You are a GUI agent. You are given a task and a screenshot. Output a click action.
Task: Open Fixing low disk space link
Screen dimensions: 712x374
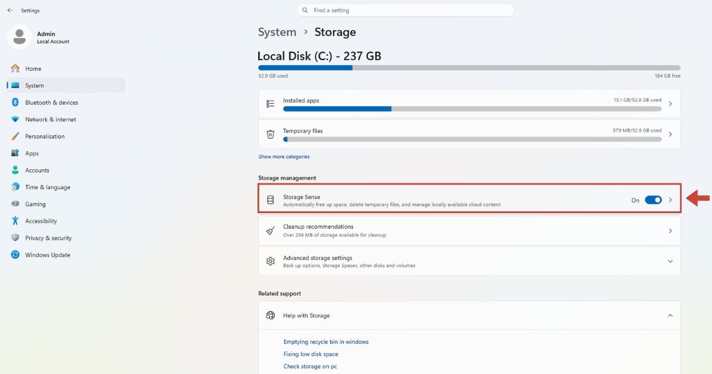coord(311,354)
